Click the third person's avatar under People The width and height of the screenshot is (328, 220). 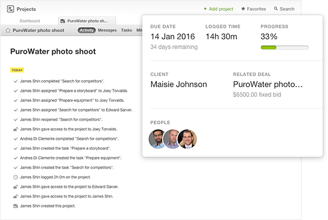tap(187, 139)
